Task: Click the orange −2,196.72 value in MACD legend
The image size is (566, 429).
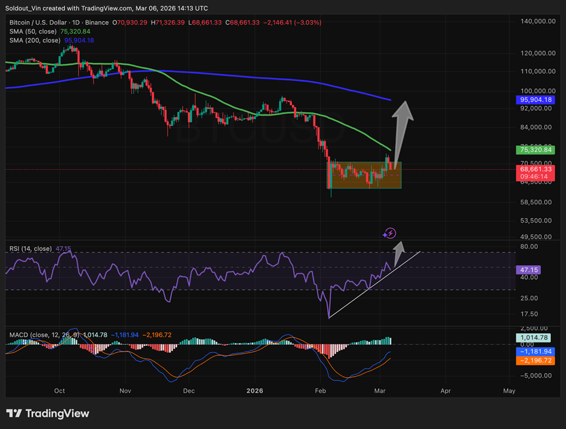Action: 157,335
